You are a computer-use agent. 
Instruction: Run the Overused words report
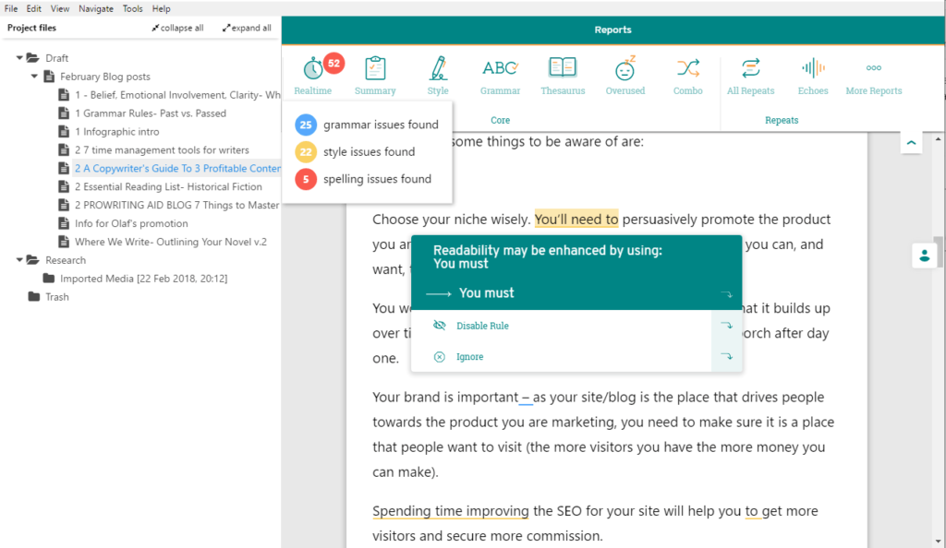pyautogui.click(x=625, y=75)
